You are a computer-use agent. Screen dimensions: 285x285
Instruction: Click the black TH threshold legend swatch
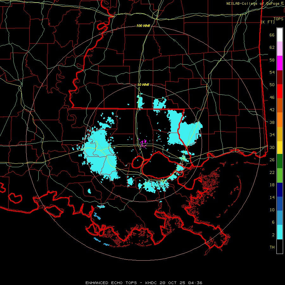[280, 246]
